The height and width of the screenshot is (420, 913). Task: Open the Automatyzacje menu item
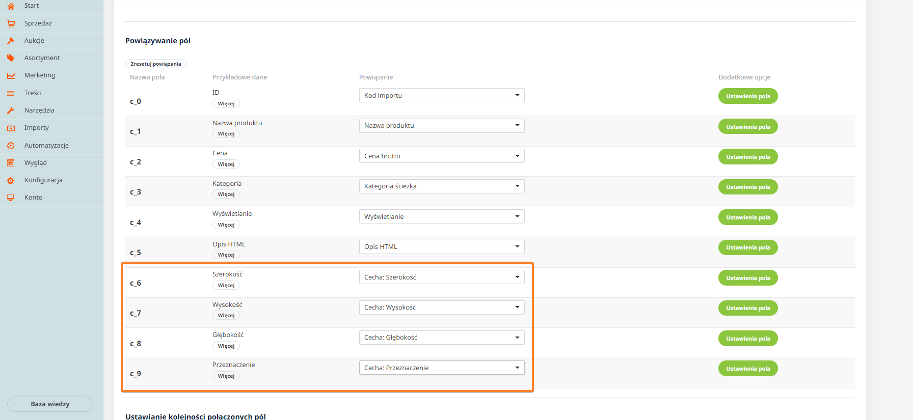click(46, 146)
